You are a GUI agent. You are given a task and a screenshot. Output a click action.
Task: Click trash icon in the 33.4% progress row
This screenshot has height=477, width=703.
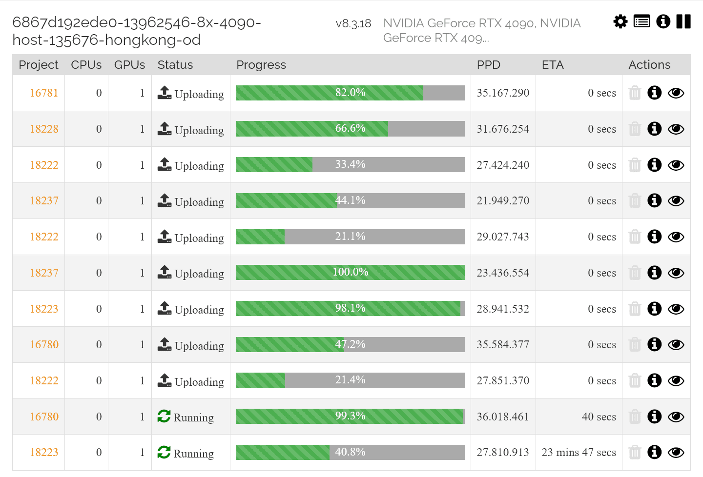point(635,165)
